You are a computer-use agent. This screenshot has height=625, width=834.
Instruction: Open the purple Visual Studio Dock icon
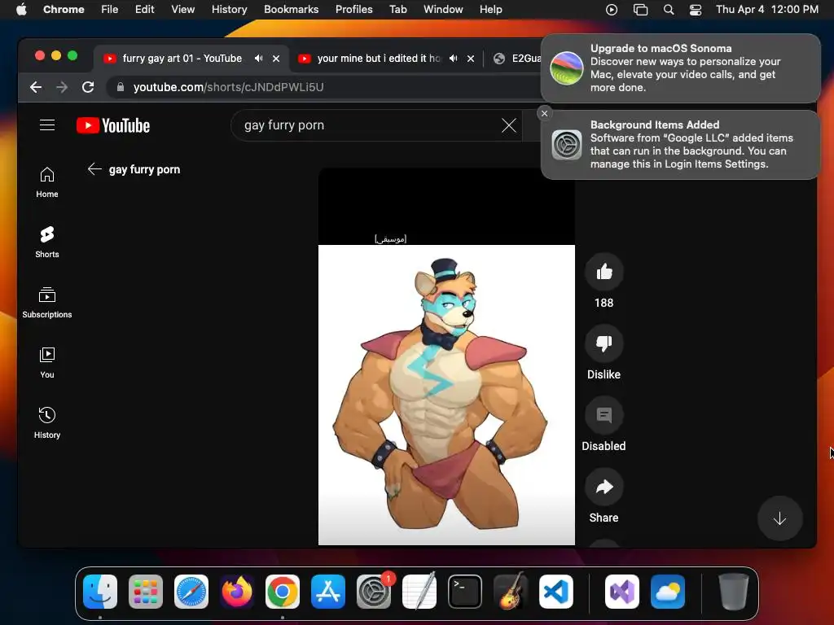621,592
